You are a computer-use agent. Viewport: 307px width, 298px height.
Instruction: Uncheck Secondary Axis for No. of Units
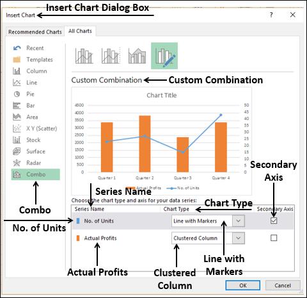pyautogui.click(x=274, y=220)
